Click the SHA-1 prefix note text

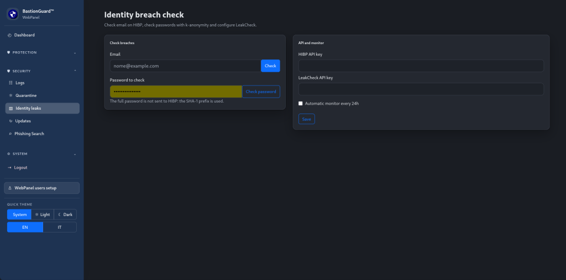point(167,101)
